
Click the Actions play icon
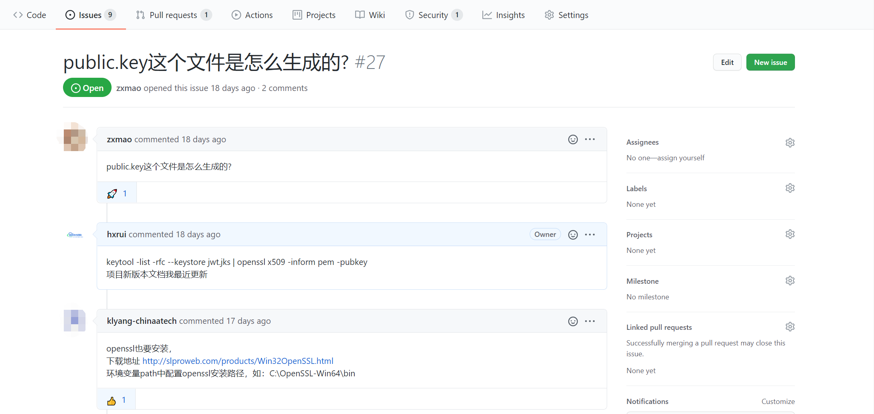[236, 15]
